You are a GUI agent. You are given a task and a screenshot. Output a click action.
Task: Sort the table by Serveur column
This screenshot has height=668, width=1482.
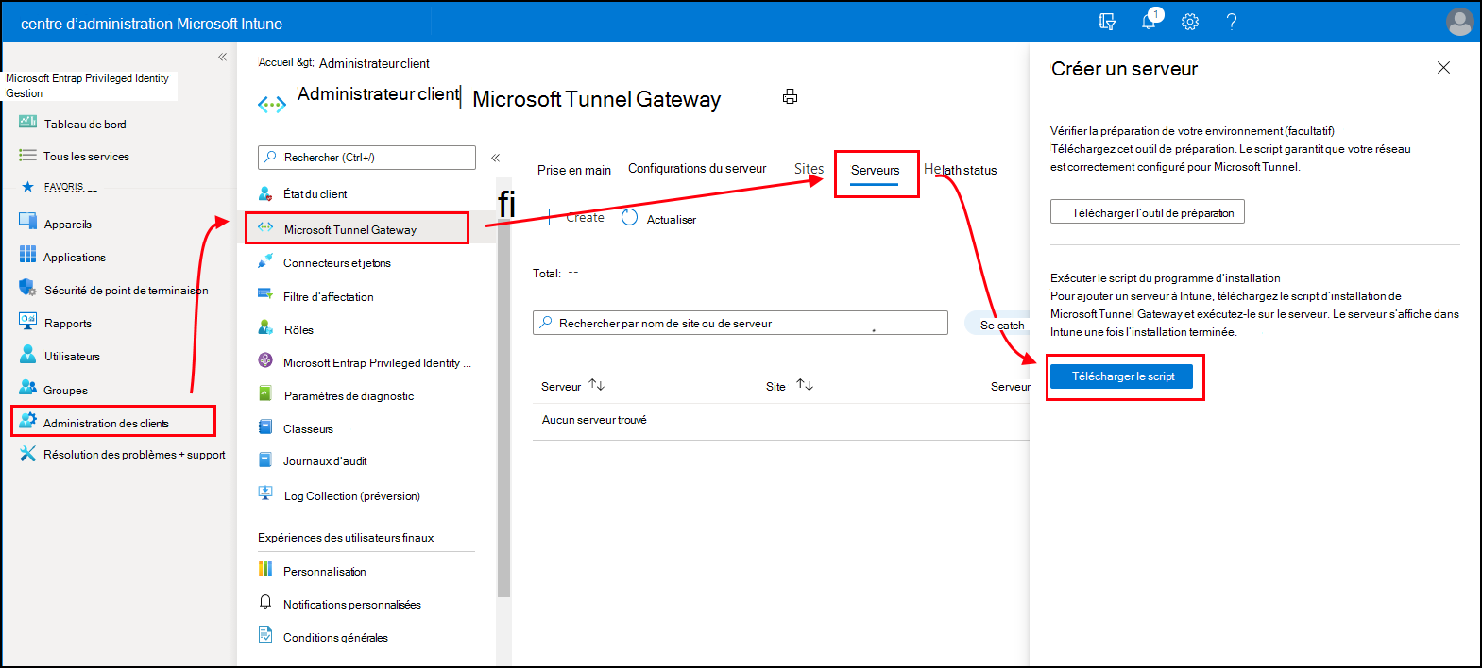pos(596,385)
